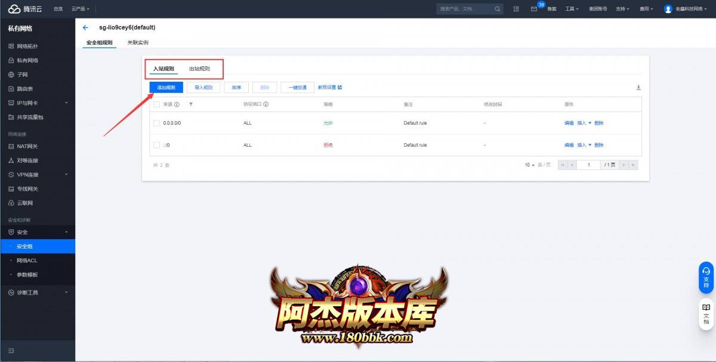This screenshot has width=716, height=362.
Task: Click the user avatar icon in top bar
Action: [668, 9]
